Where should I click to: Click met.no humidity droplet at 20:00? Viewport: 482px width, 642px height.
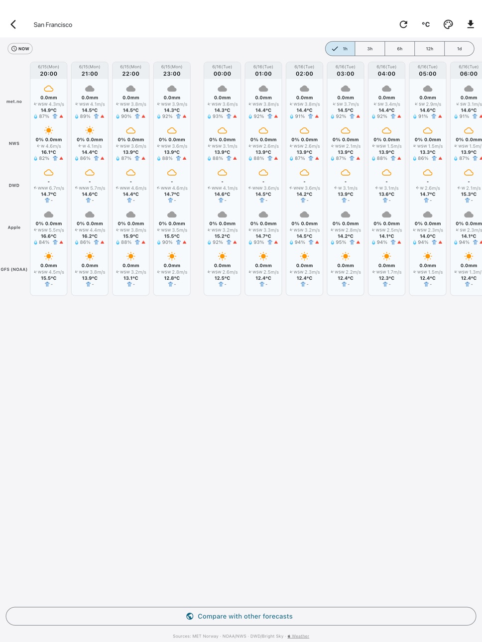click(35, 116)
